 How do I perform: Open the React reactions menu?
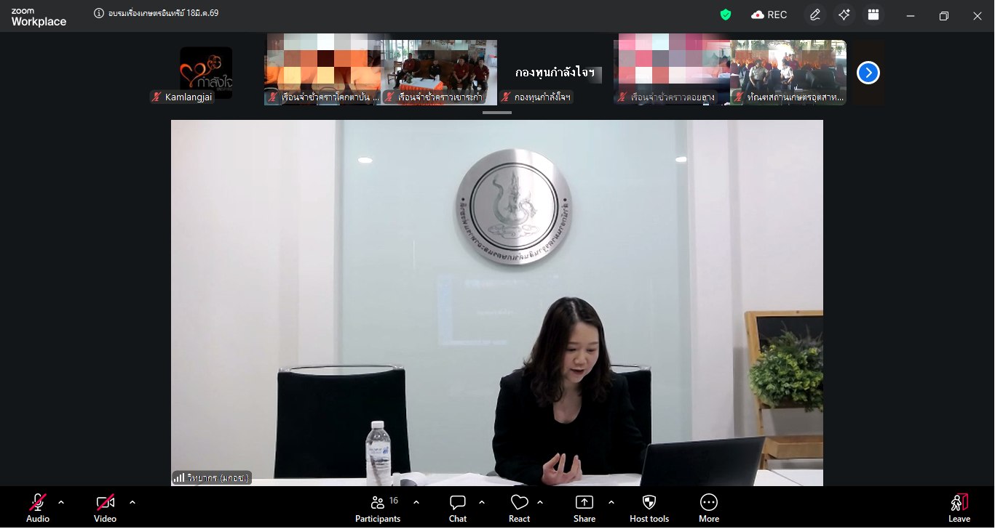point(519,507)
